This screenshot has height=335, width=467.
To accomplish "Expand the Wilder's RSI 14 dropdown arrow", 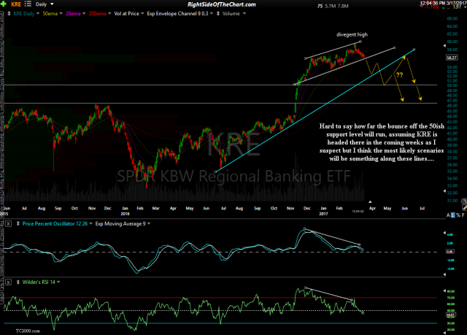I will [x=58, y=282].
